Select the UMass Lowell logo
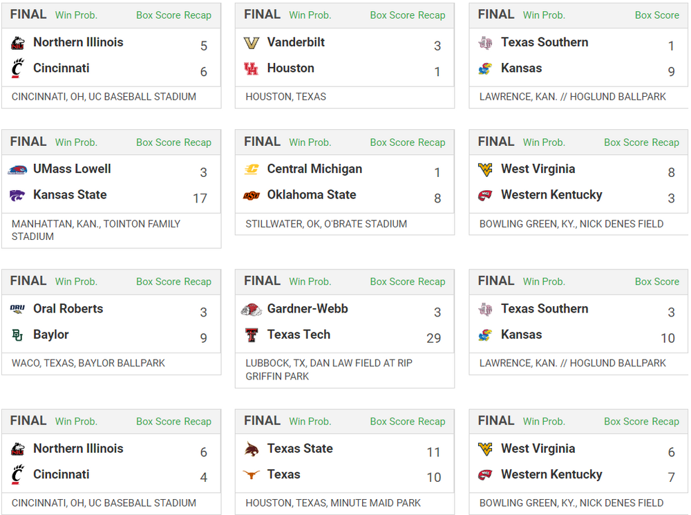The image size is (691, 515). [x=17, y=169]
